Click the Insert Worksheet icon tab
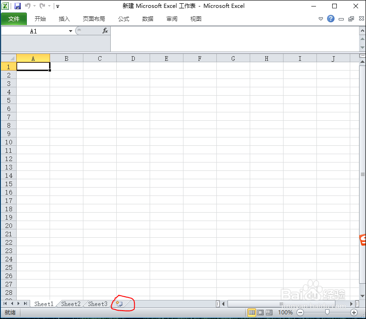 pyautogui.click(x=119, y=304)
